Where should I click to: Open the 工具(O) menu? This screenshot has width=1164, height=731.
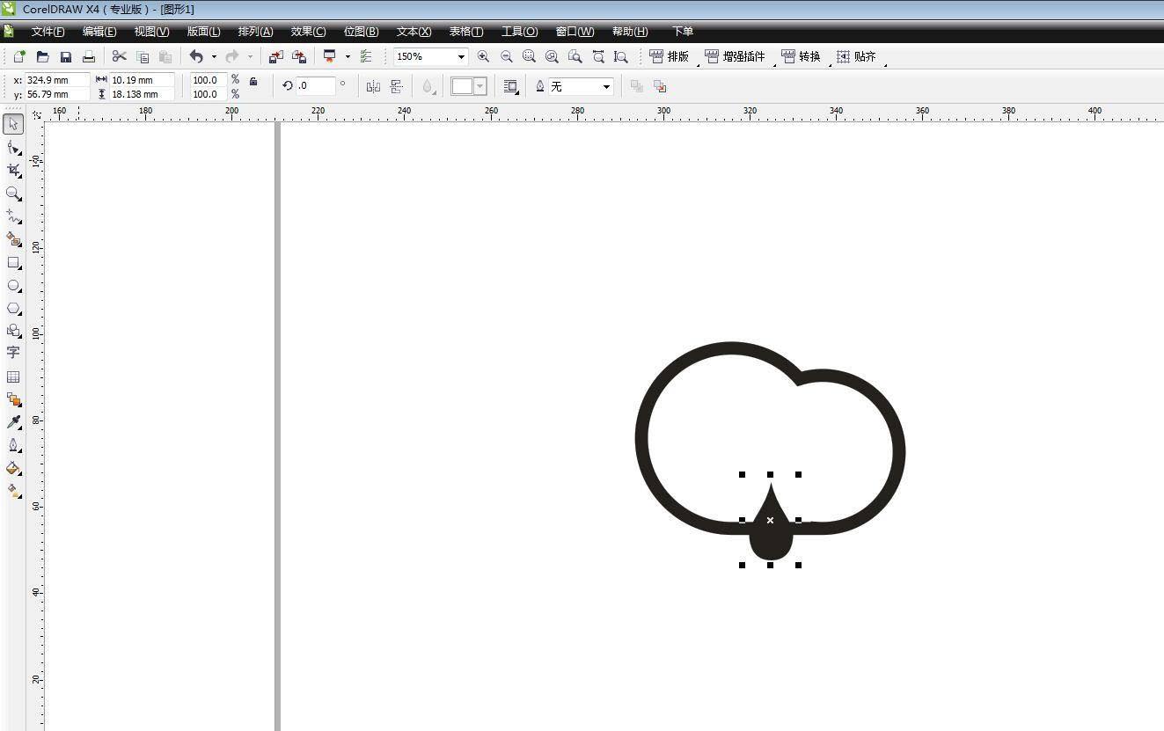[519, 32]
